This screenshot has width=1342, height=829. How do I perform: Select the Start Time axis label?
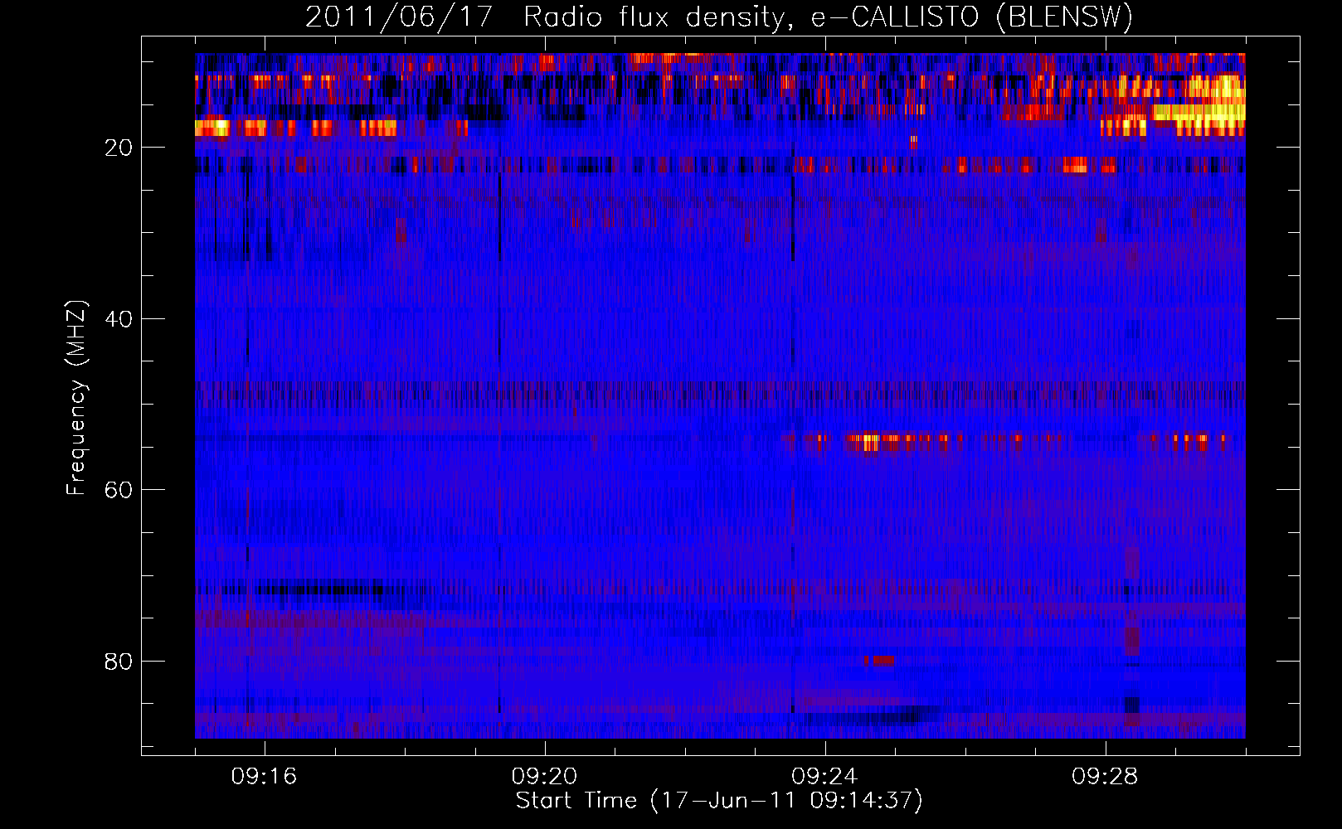(x=719, y=801)
